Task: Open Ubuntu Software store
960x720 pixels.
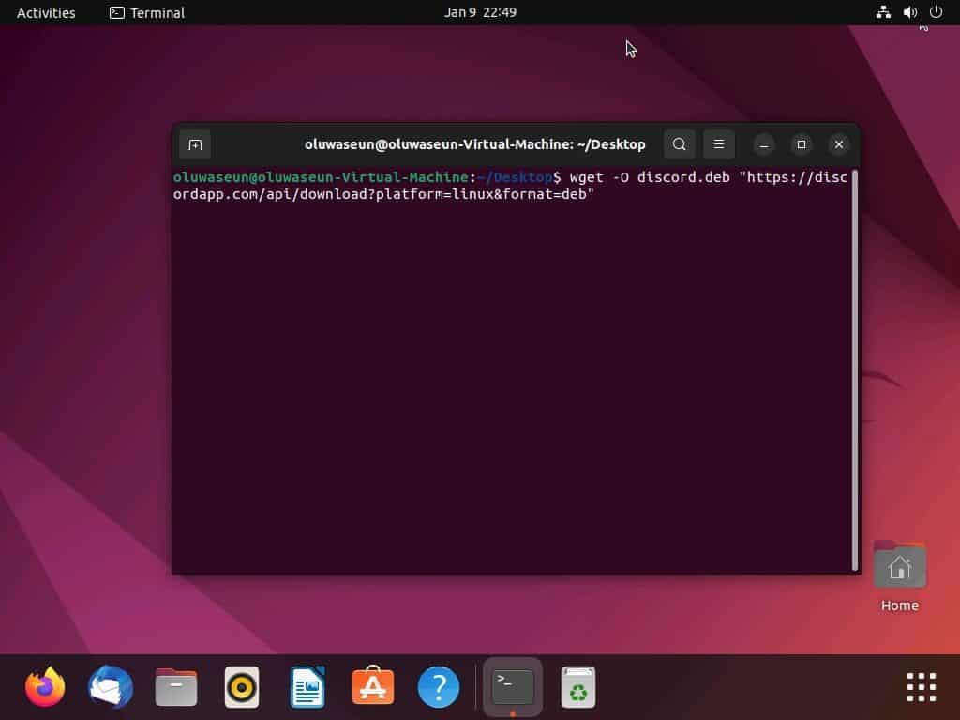Action: 372,686
